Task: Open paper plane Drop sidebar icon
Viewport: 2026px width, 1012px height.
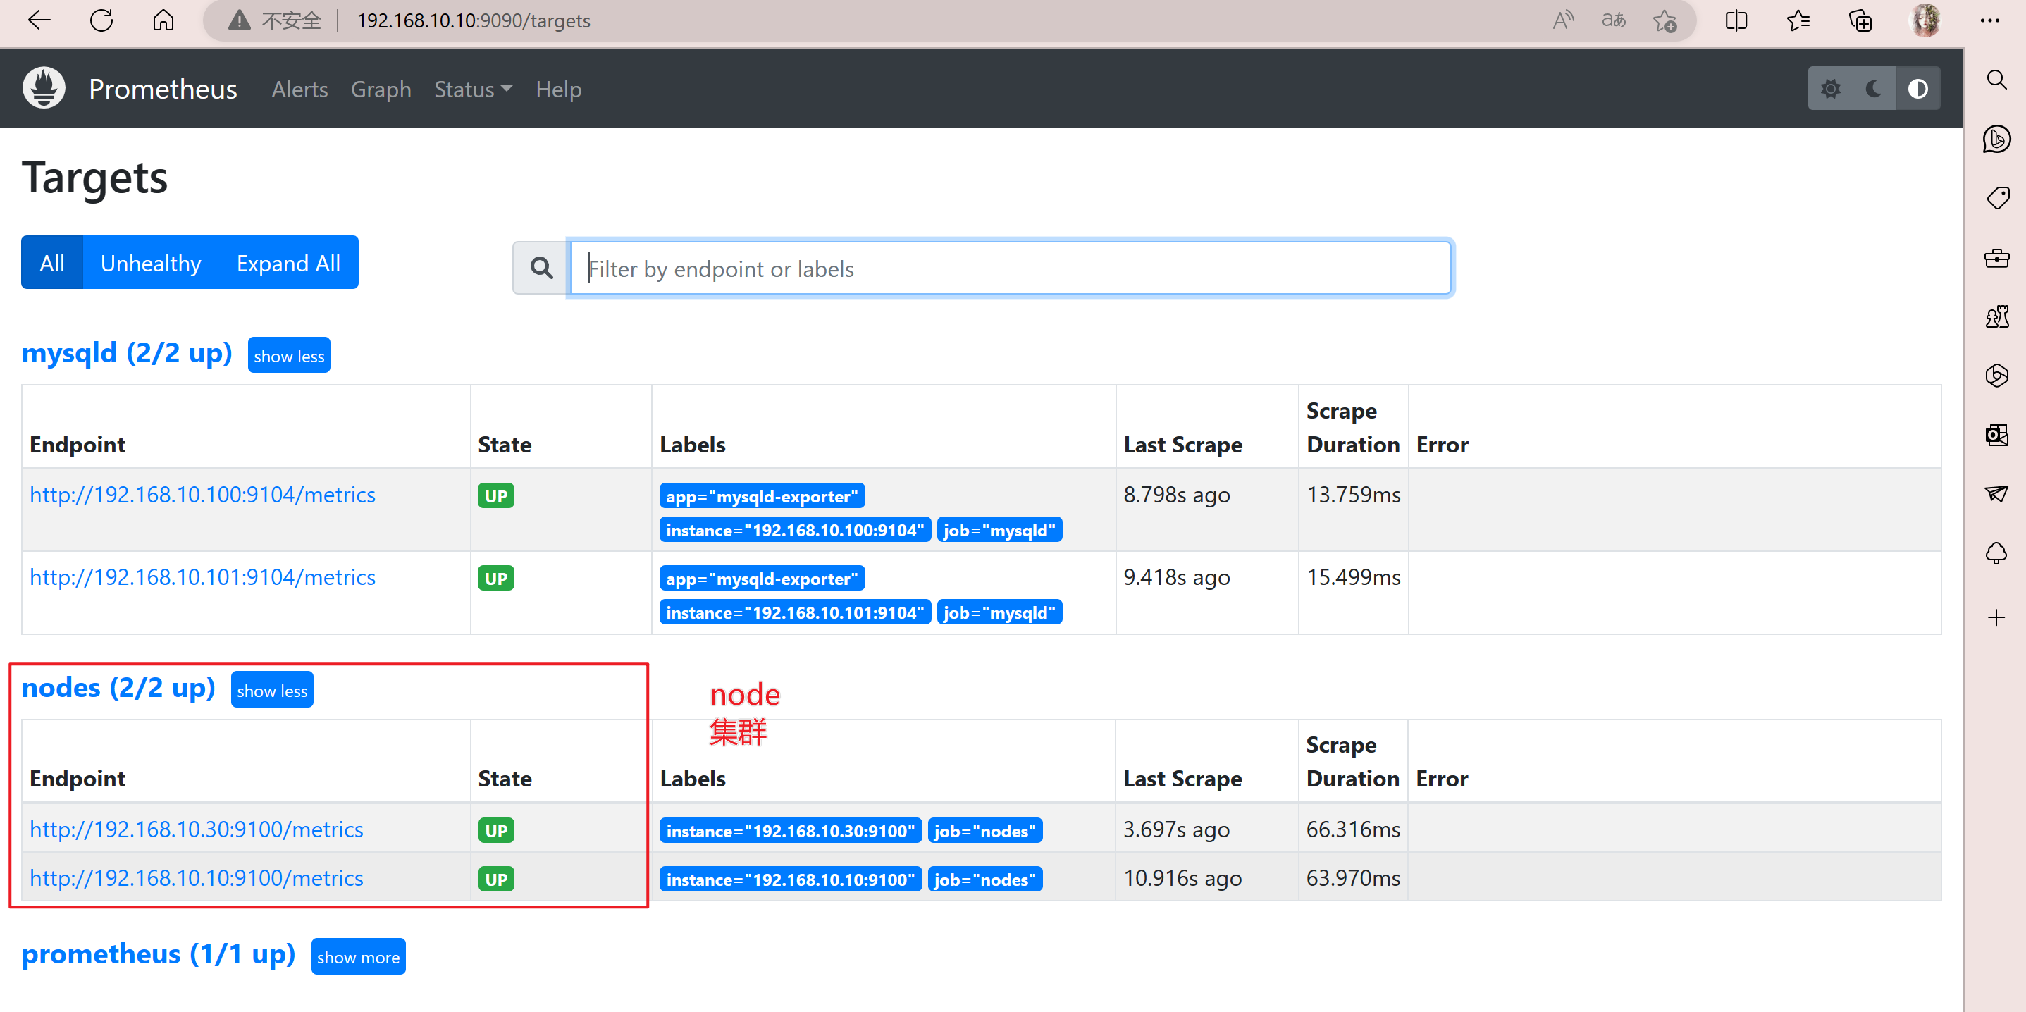Action: click(x=1996, y=493)
